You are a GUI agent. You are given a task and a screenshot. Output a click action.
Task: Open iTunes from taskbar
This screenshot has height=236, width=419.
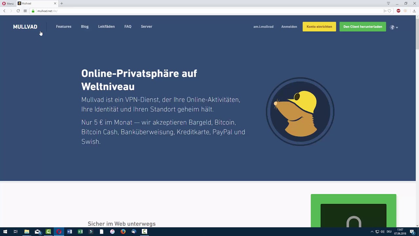point(112,232)
